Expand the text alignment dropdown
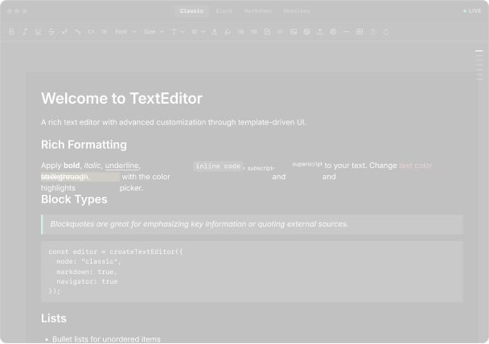The image size is (489, 344). coord(199,32)
